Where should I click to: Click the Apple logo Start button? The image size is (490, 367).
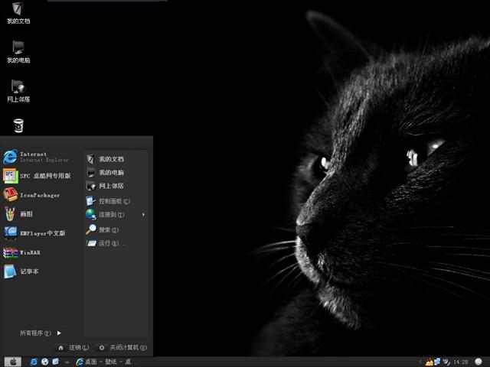point(12,362)
